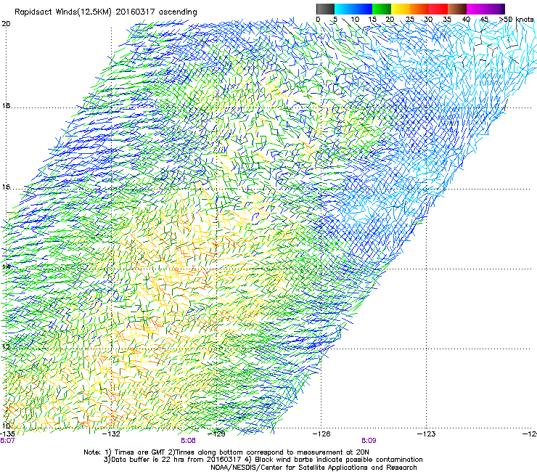537x472 pixels.
Task: Click the note line starting 'Note: 1) Times are GMT'
Action: [x=226, y=452]
